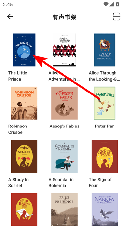The height and width of the screenshot is (230, 129).
Task: Choose the Aesop's Fables cover
Action: pyautogui.click(x=64, y=103)
